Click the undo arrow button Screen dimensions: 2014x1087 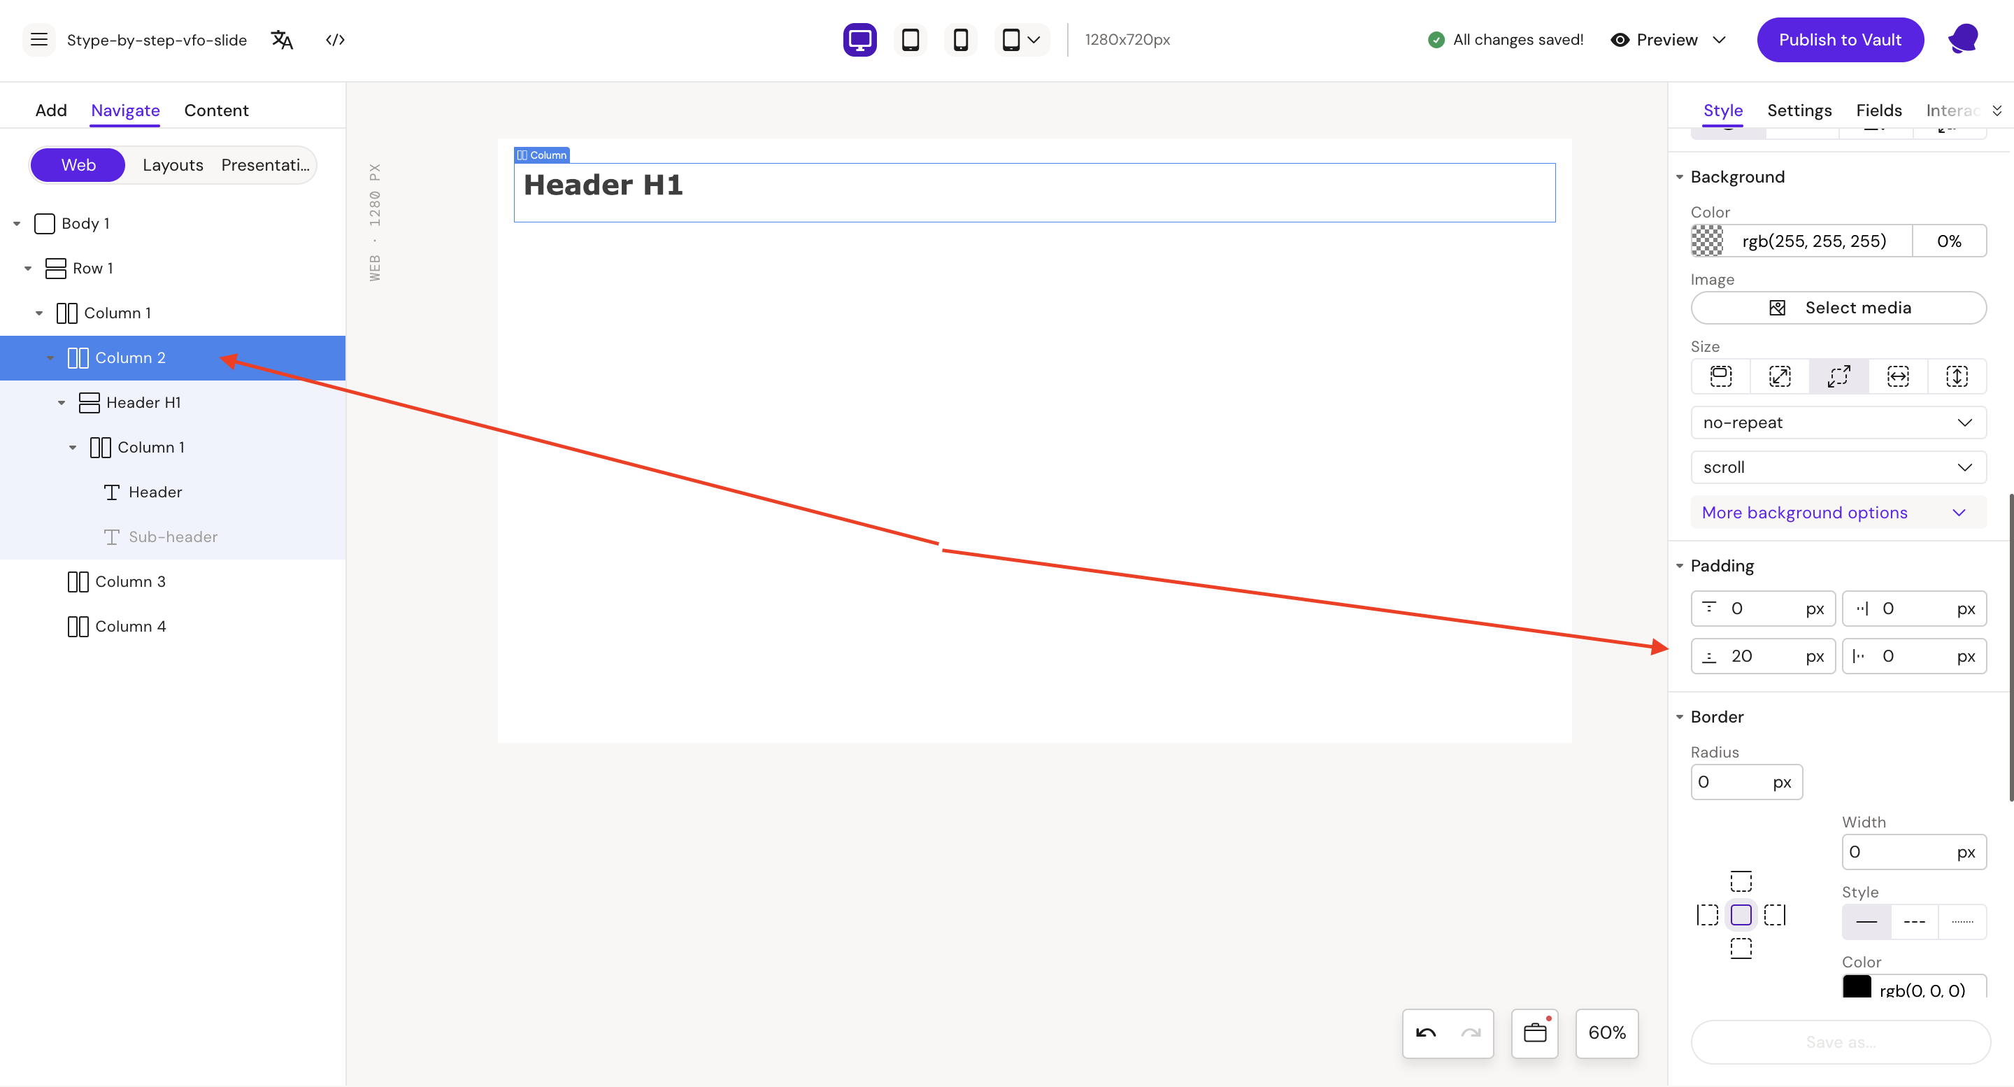pyautogui.click(x=1425, y=1033)
